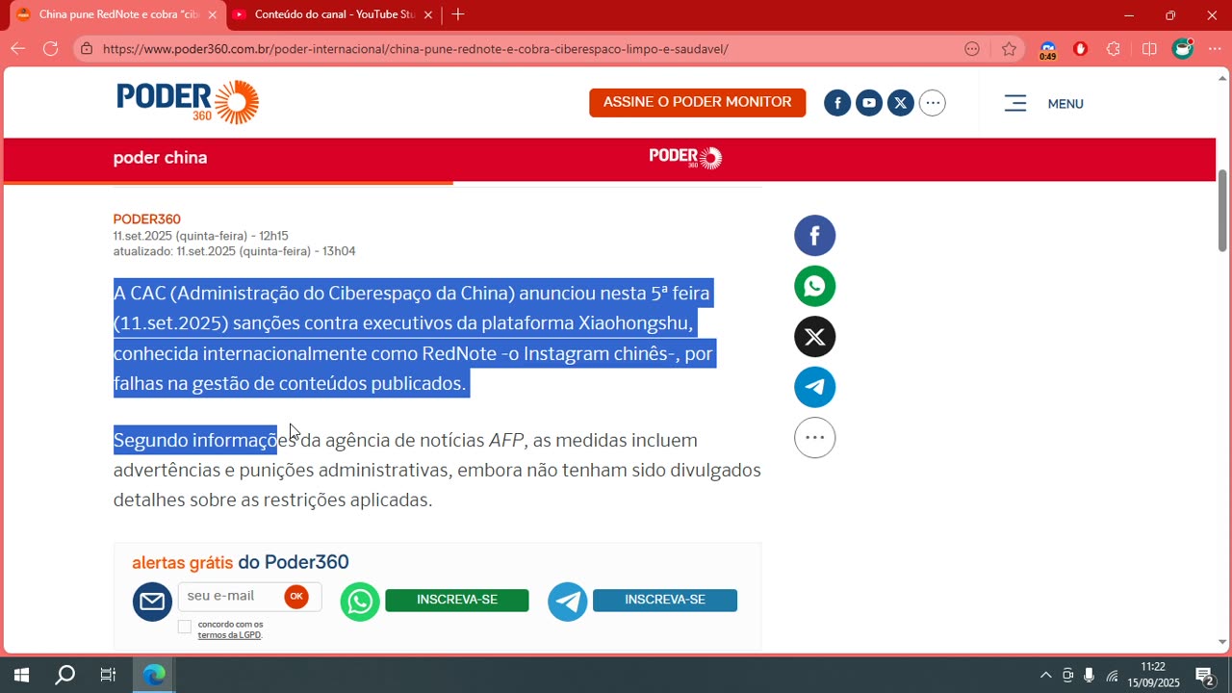The height and width of the screenshot is (693, 1232).
Task: Open Windows taskbar search
Action: click(64, 675)
